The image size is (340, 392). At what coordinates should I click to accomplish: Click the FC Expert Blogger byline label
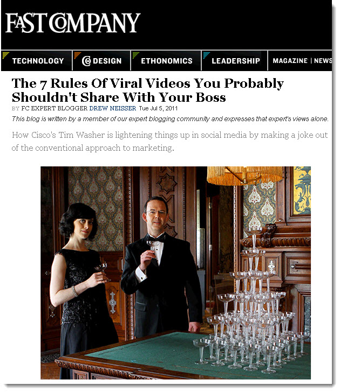point(54,108)
